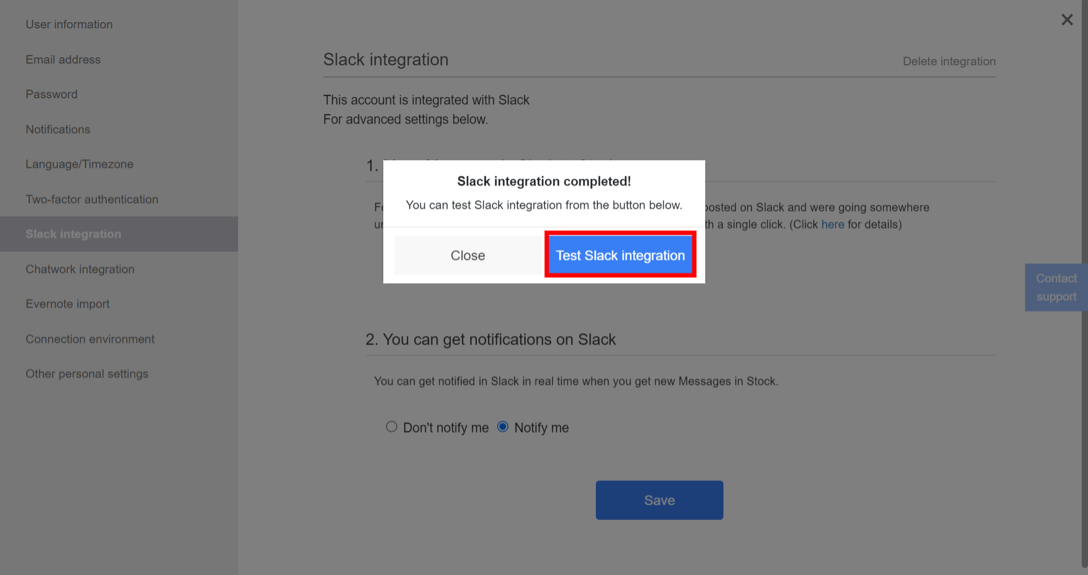Click the here link for details
Screen dimensions: 1088x575
coord(832,224)
